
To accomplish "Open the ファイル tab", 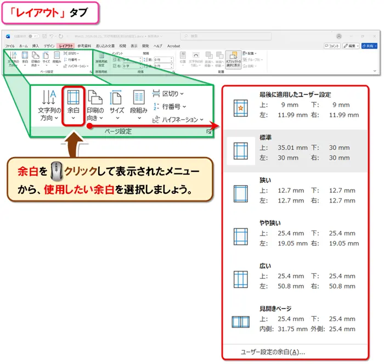I will pyautogui.click(x=10, y=46).
